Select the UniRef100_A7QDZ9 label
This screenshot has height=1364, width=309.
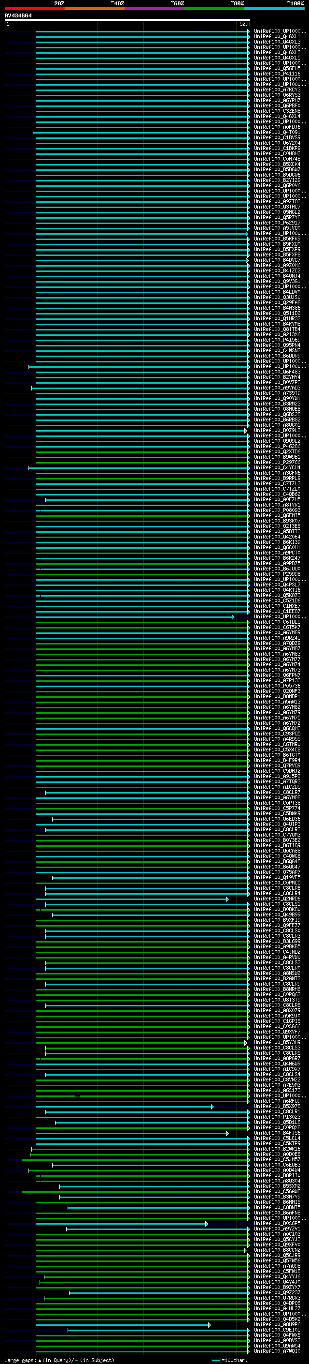click(277, 644)
